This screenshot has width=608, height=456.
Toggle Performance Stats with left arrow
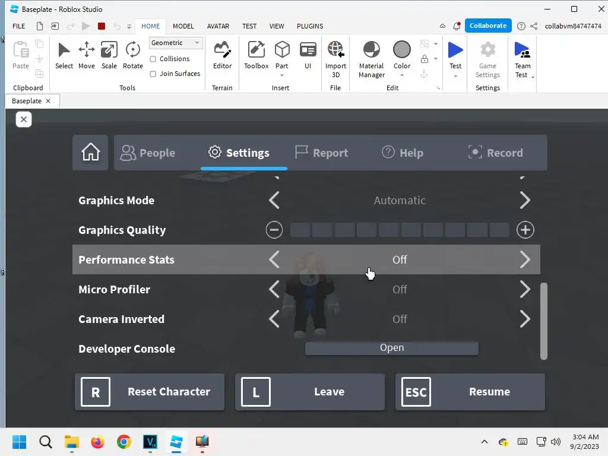point(274,259)
